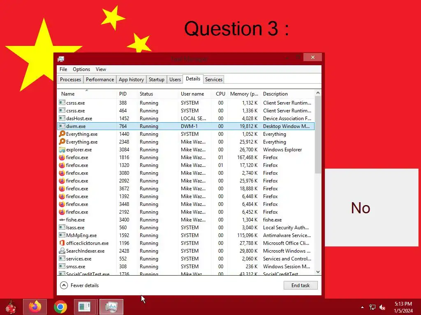Switch to the App history tab
Screen dimensions: 421x315
click(131, 80)
